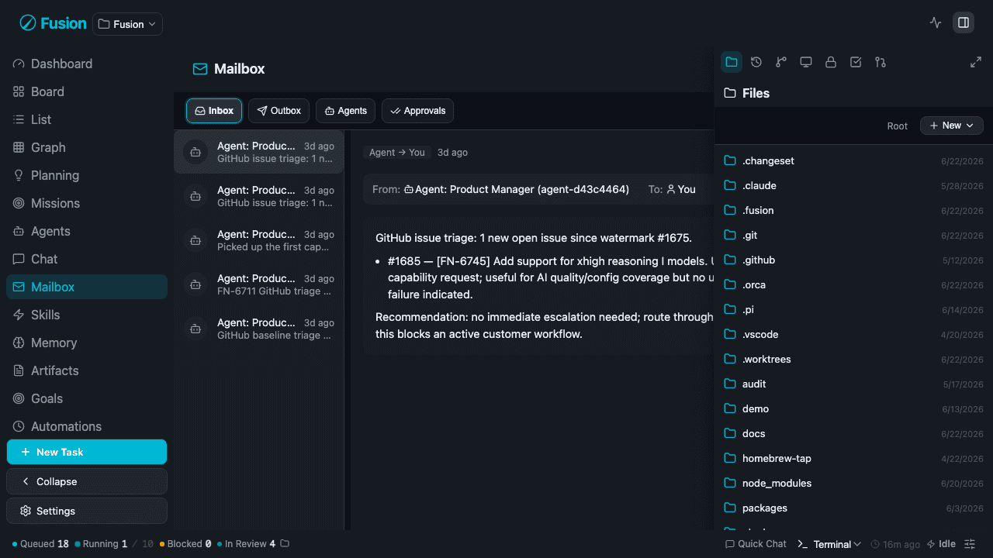Click the Fusion logo

pos(53,23)
